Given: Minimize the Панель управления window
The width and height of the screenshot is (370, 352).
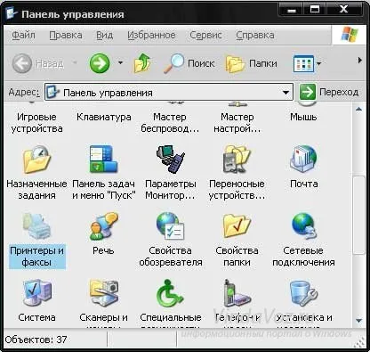Looking at the screenshot, I should click(x=292, y=11).
